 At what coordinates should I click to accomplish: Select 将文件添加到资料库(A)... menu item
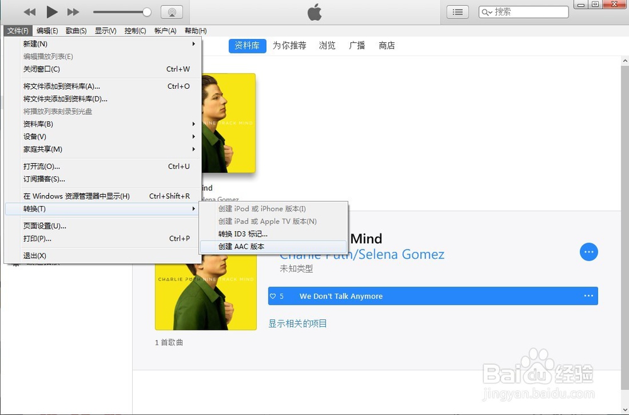click(x=103, y=86)
